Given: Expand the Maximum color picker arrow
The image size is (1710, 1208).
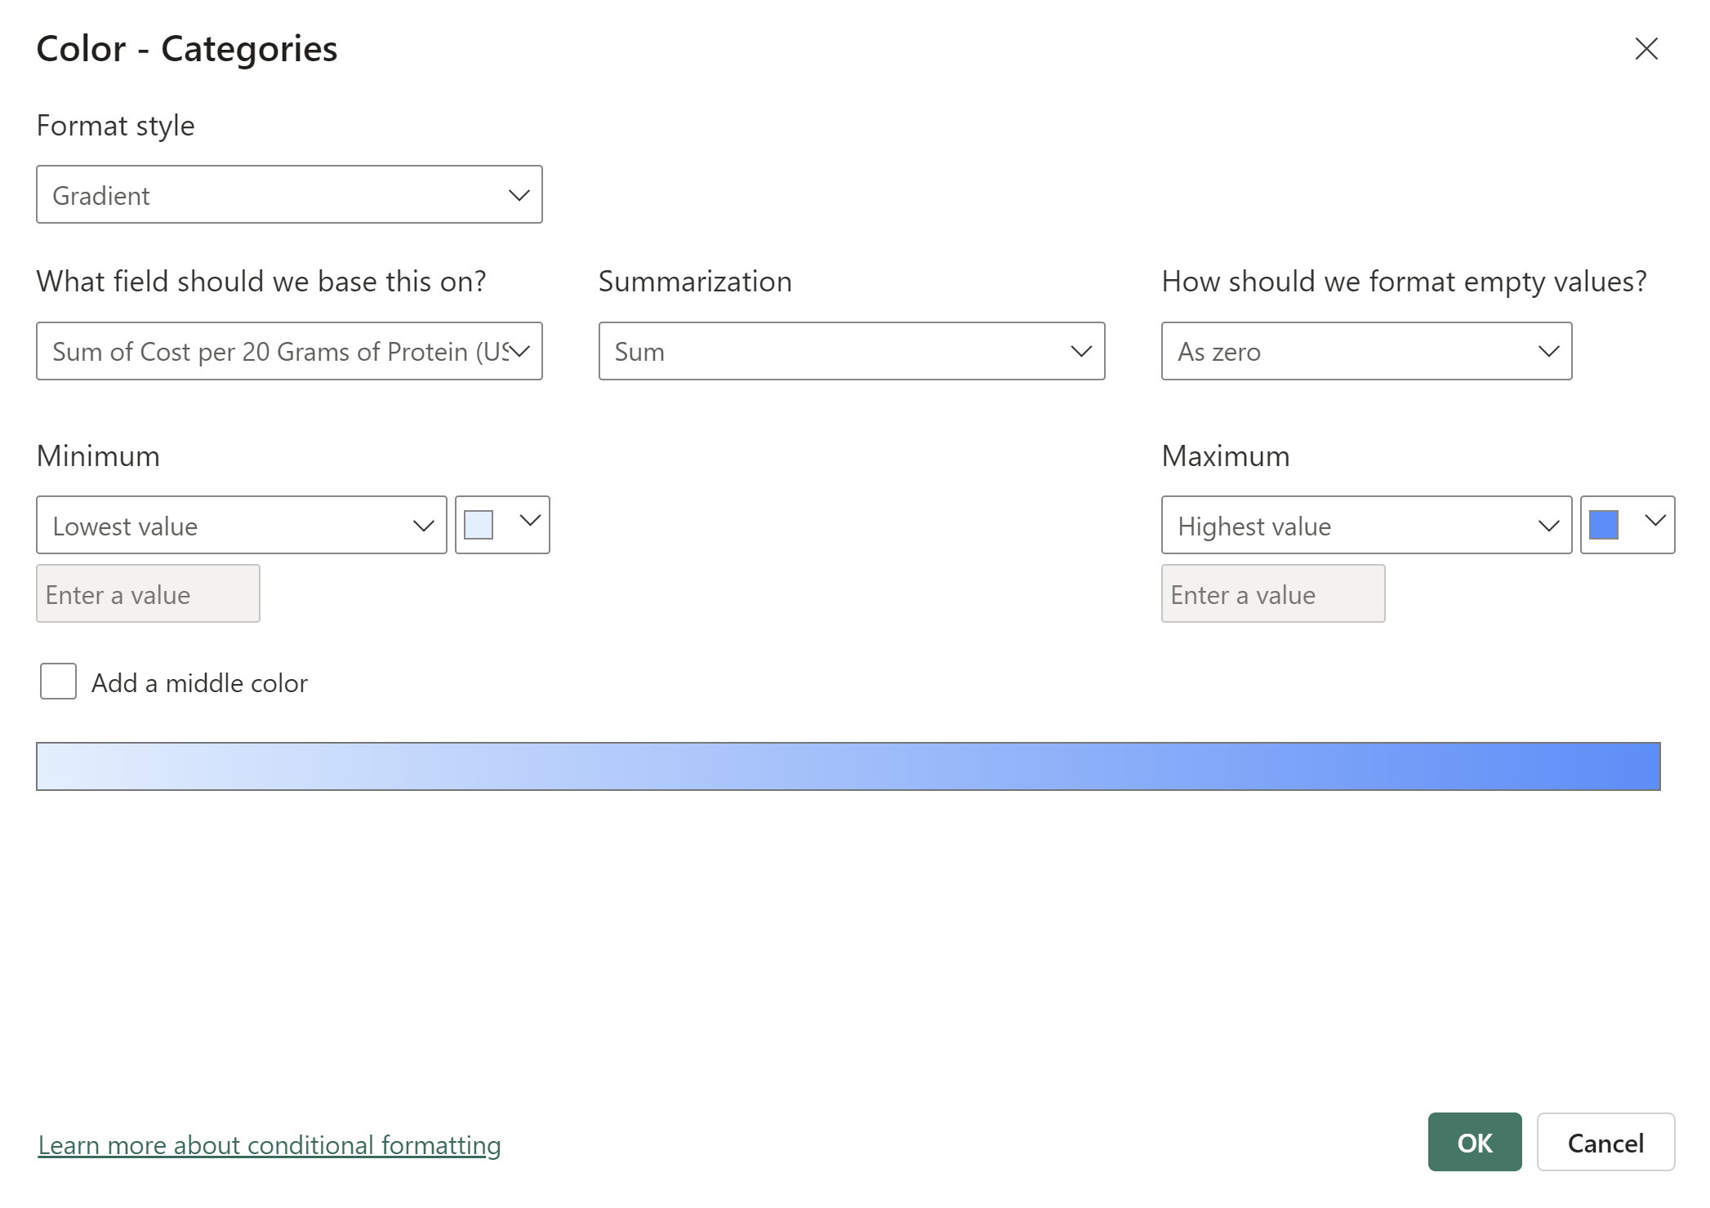Looking at the screenshot, I should (1654, 521).
